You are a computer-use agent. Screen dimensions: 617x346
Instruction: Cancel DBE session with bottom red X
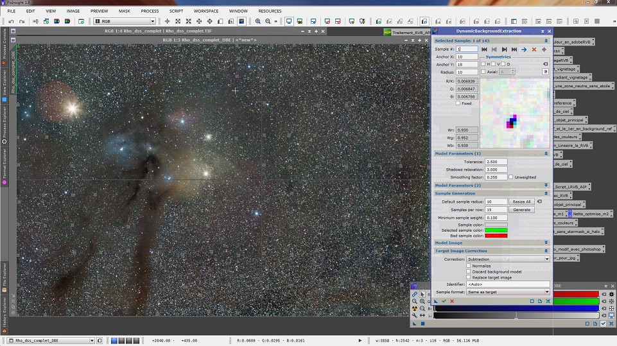(452, 300)
